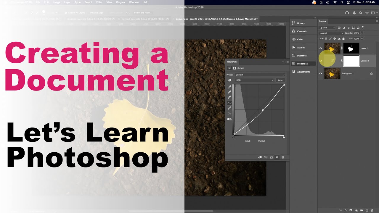The image size is (379, 213).
Task: Filter Layers panel for adjustment layers
Action: [x=344, y=28]
